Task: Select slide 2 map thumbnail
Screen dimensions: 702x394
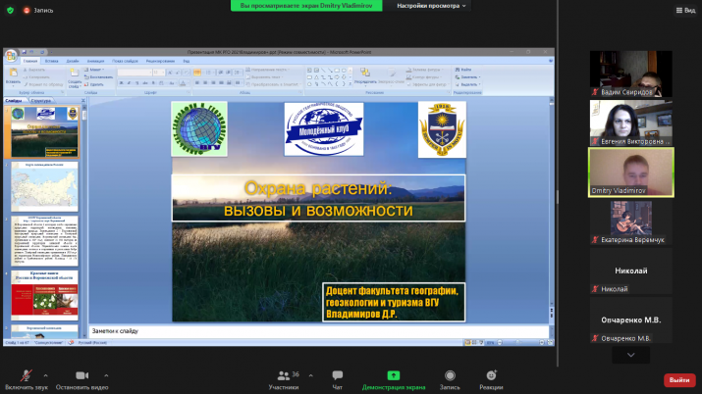Action: 44,187
